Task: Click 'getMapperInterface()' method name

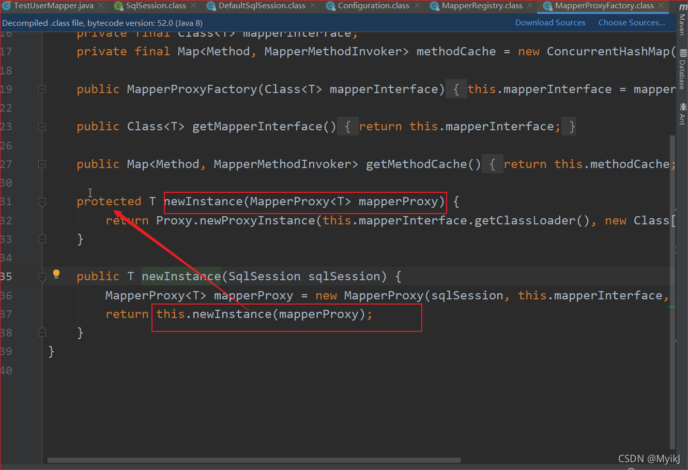Action: [264, 127]
